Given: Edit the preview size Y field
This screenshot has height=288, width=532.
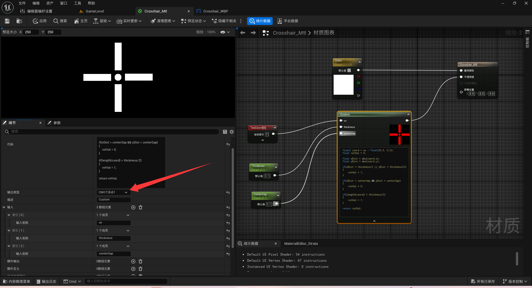Looking at the screenshot, I should pyautogui.click(x=53, y=32).
